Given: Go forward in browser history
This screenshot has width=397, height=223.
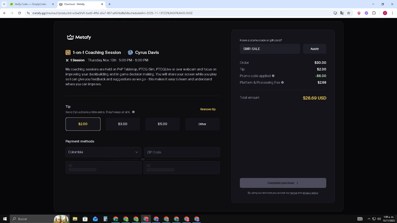Looking at the screenshot, I should click(x=12, y=13).
